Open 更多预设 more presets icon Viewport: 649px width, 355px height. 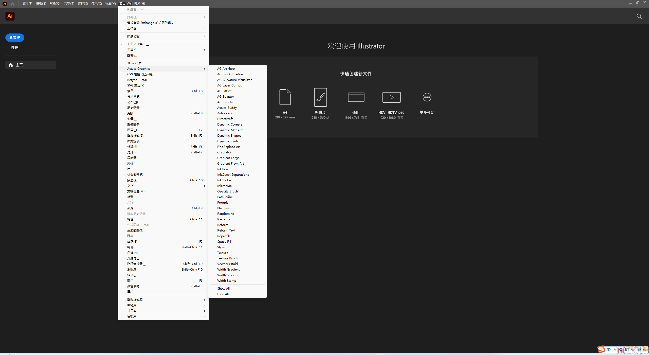click(x=427, y=97)
